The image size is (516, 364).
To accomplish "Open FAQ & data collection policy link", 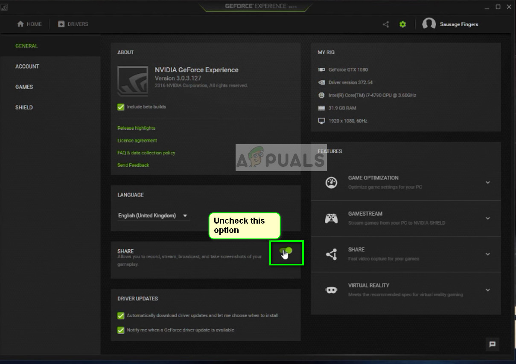I will click(x=146, y=153).
